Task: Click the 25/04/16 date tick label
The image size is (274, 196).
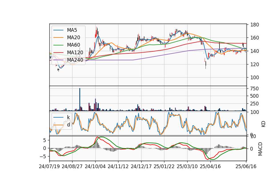Action: (x=210, y=166)
